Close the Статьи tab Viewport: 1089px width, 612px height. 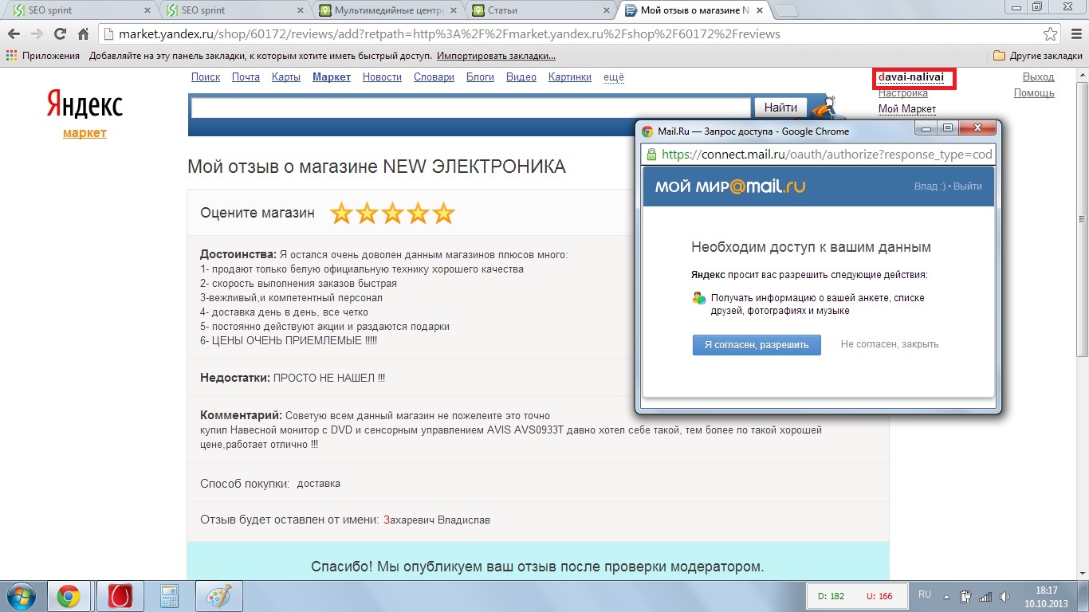[607, 10]
